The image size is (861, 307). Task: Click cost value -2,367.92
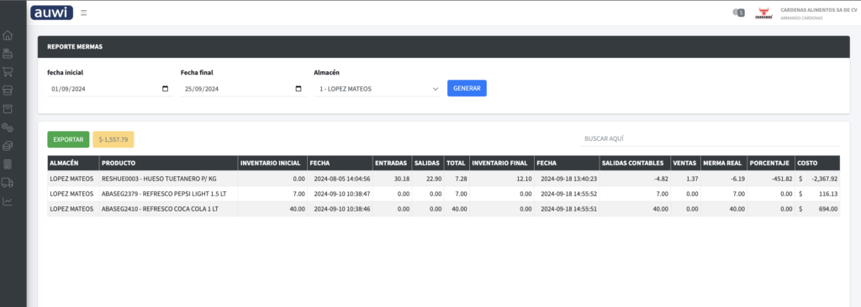[825, 179]
